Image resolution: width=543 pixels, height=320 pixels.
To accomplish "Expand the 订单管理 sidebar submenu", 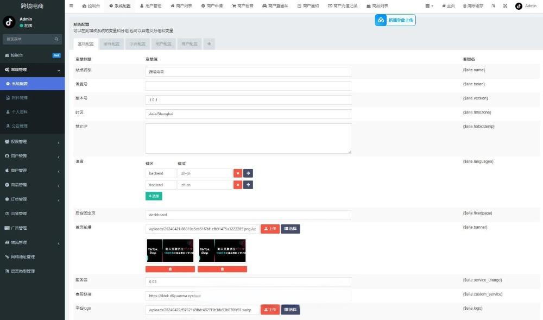I will 32,199.
